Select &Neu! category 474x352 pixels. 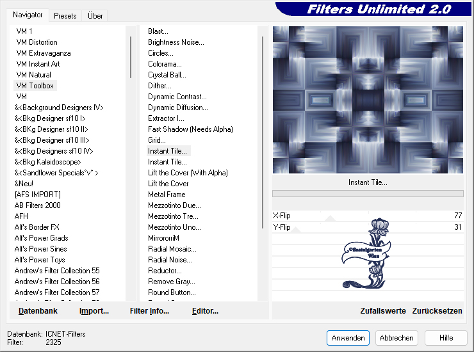point(24,184)
